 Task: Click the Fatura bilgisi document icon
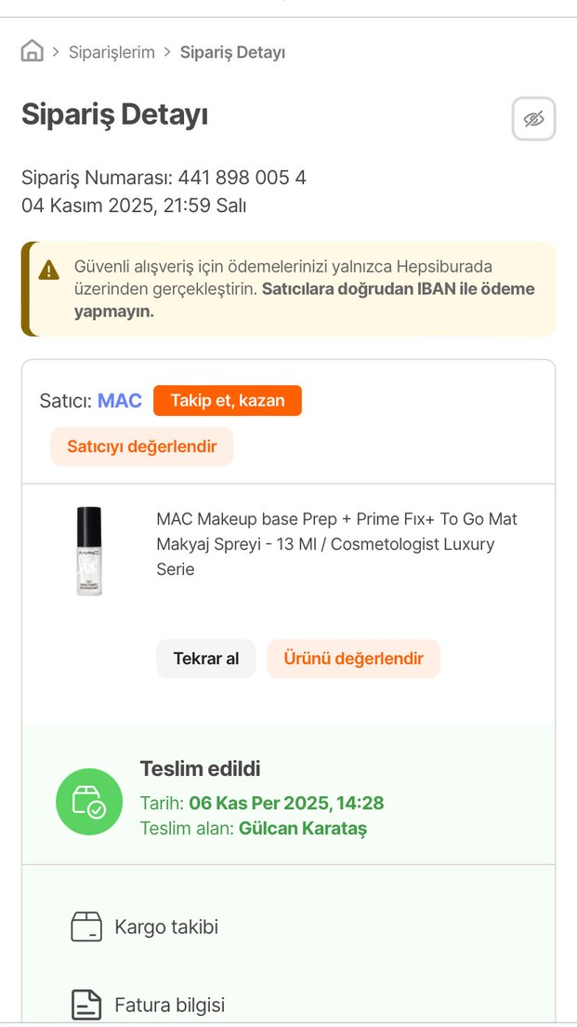point(86,1005)
